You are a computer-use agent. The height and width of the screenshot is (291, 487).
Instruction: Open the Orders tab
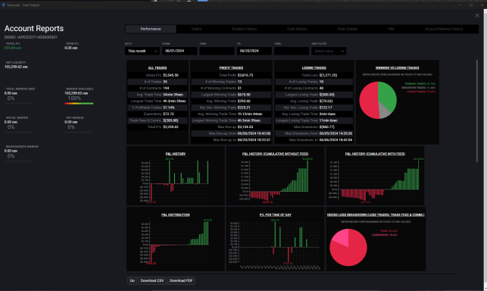click(196, 29)
